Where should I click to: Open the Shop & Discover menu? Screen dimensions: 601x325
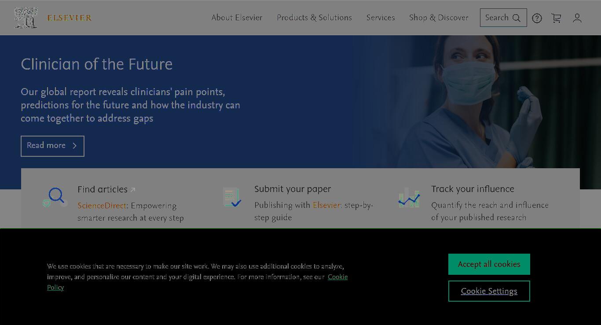(x=439, y=18)
